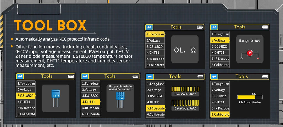Screen dimensions: 283x127
Task: Click the red V voltmeter symbol
Action: (x=250, y=53)
